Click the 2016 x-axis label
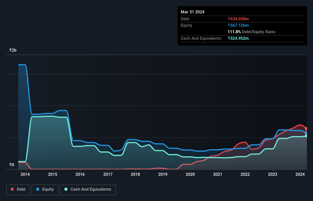Image resolution: width=313 pixels, height=201 pixels. click(x=80, y=174)
